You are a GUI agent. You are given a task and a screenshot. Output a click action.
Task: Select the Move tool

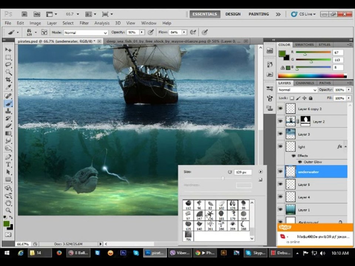tap(9, 50)
